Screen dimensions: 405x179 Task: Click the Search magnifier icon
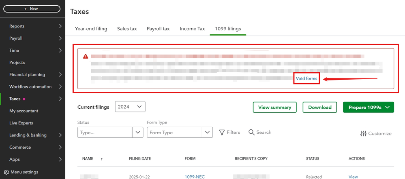point(251,133)
